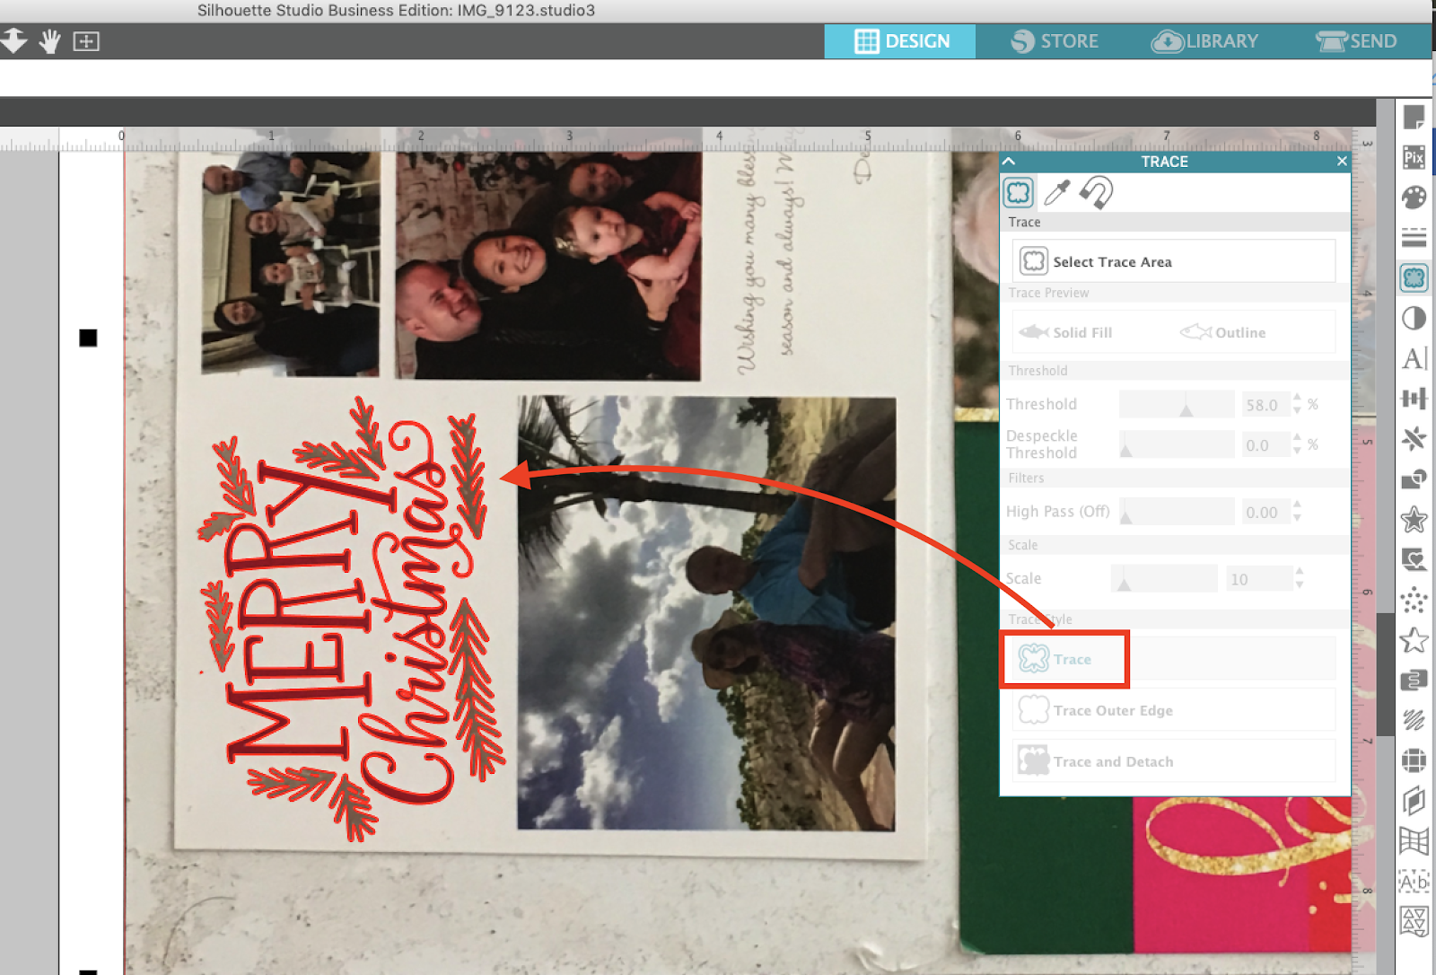1436x975 pixels.
Task: Click the gridded circle sidebar icon
Action: click(1414, 760)
